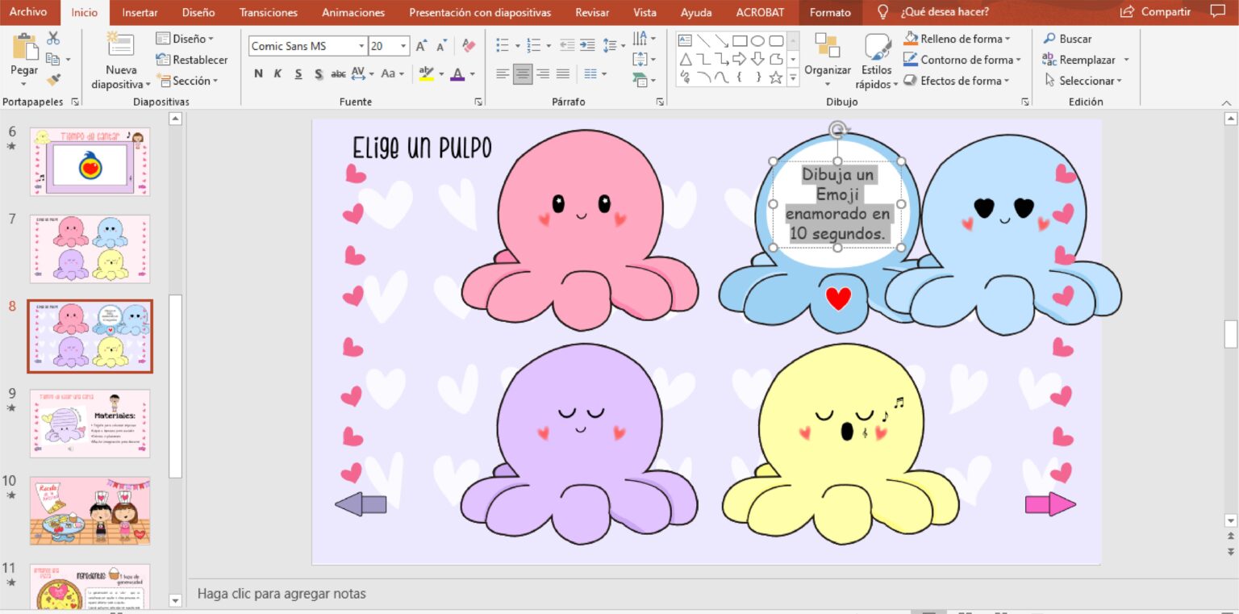Pick the text box shape in the gallery

685,40
